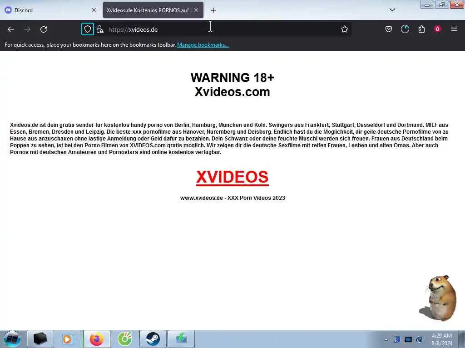Open the circular toolbar icon beside Pocket
The width and height of the screenshot is (465, 348).
405,29
